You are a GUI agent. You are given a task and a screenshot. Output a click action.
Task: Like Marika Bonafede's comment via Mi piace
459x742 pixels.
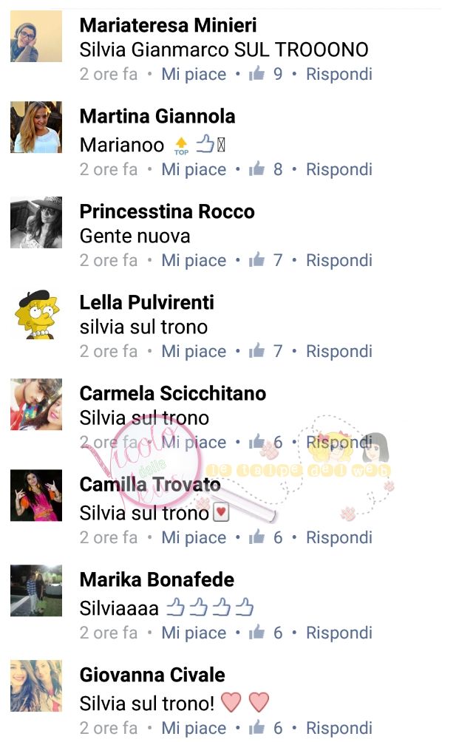(194, 633)
